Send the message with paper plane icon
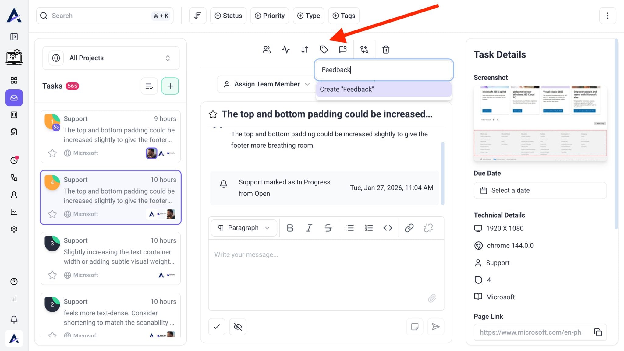 point(436,327)
